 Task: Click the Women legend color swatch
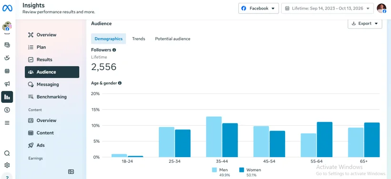point(242,170)
